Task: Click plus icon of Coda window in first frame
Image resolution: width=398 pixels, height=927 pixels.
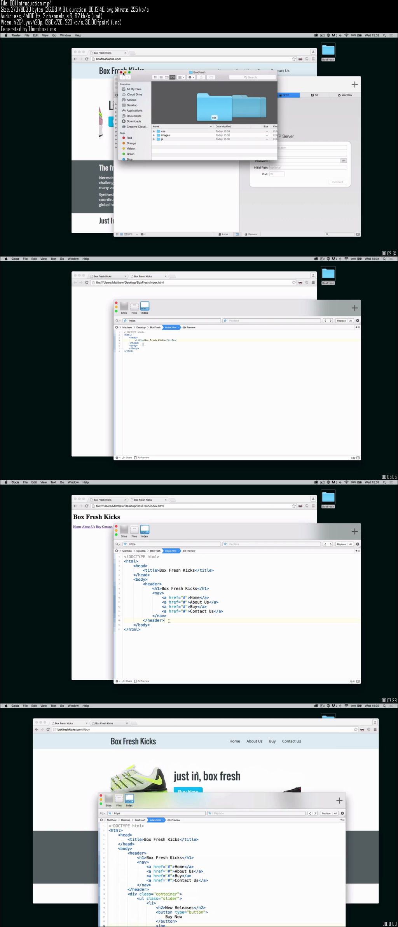Action: [354, 84]
